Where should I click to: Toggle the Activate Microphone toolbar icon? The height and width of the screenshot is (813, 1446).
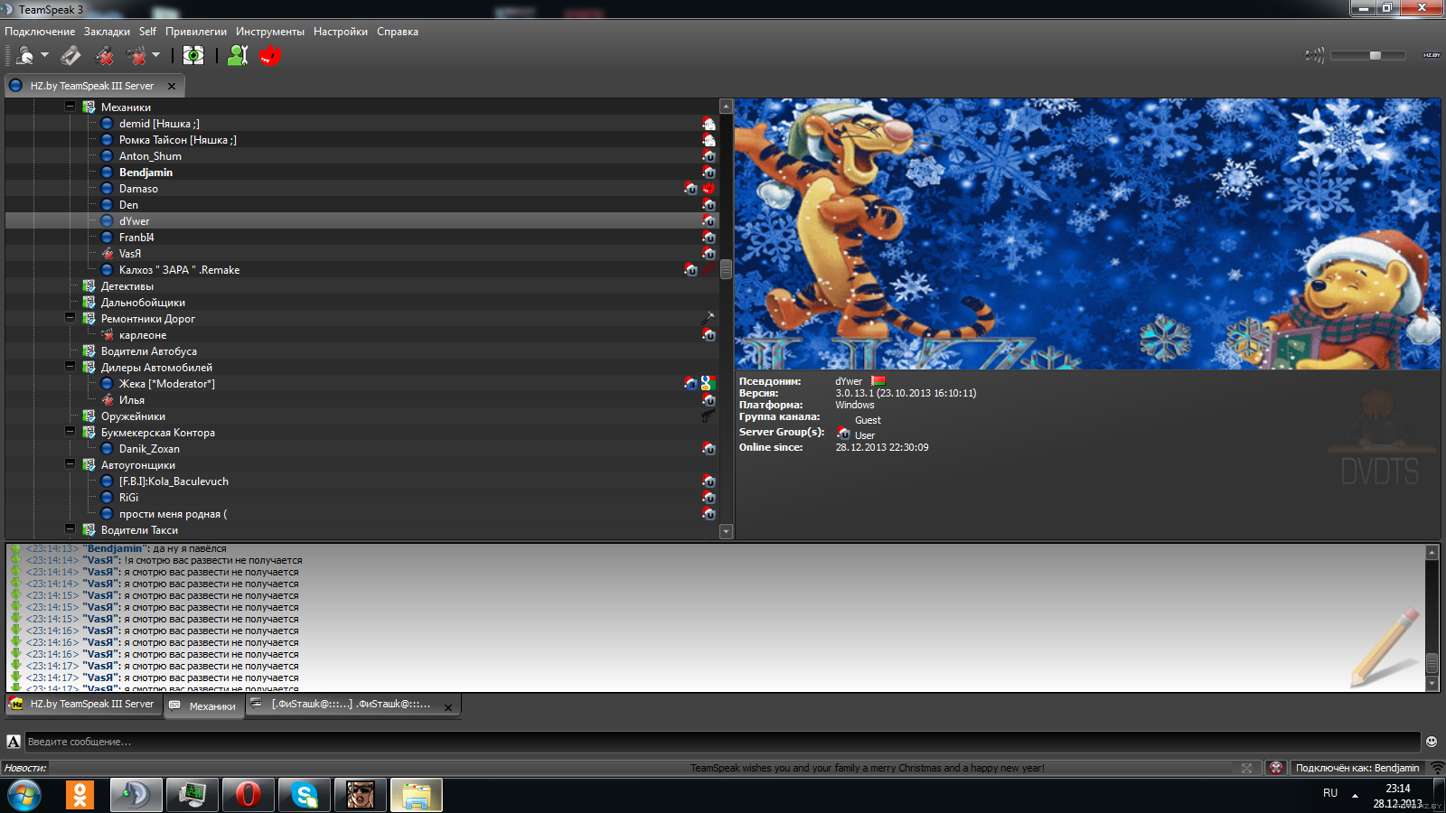(x=70, y=55)
